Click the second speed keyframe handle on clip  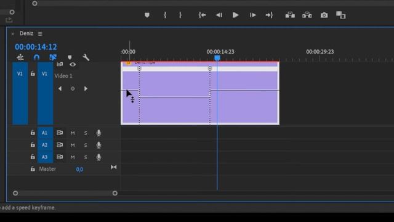coord(210,68)
